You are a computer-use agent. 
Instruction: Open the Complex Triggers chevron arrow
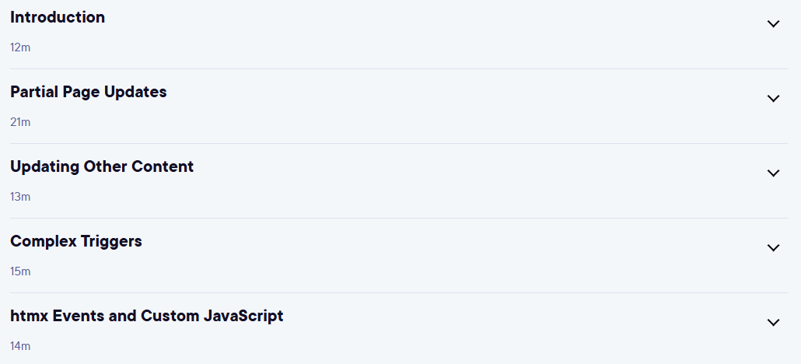click(774, 247)
